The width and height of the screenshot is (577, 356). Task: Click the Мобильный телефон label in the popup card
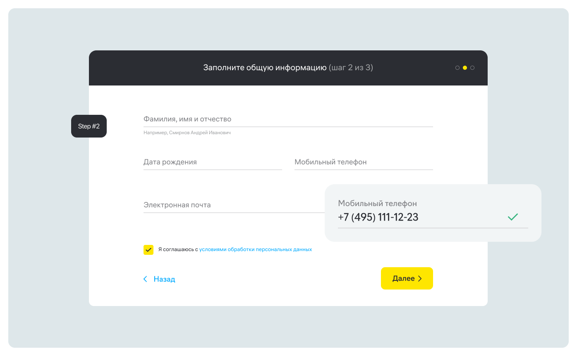pyautogui.click(x=377, y=203)
